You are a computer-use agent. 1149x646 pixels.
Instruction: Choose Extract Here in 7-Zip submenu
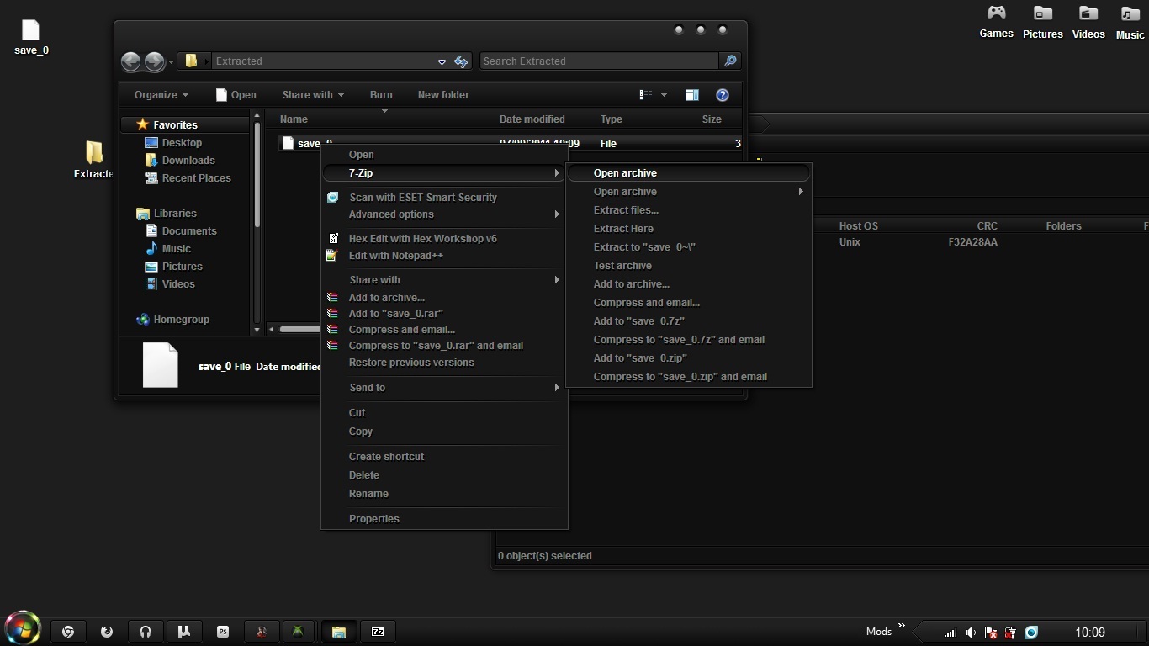pyautogui.click(x=623, y=229)
